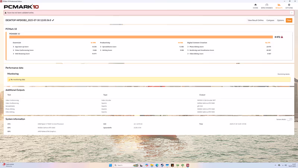Expand the App Start-up Score row
This screenshot has height=168, width=298.
[14, 47]
